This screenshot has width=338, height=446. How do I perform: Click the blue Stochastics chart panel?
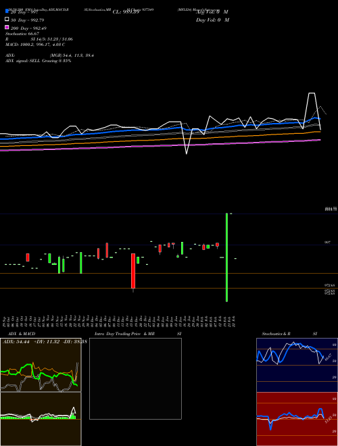(x=297, y=365)
